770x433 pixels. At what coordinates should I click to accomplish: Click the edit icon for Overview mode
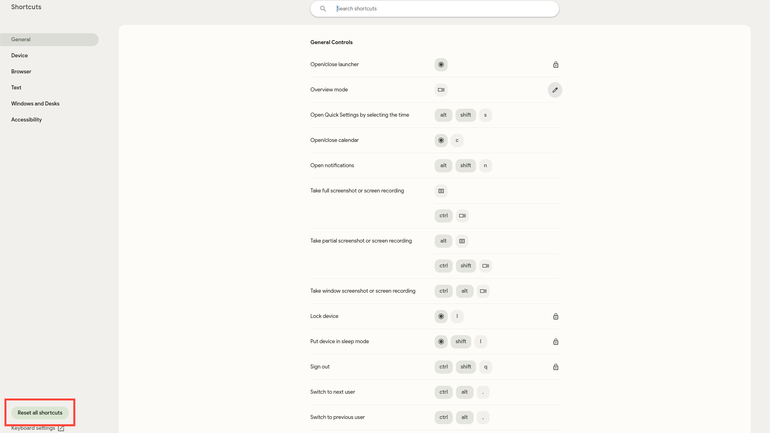click(555, 90)
